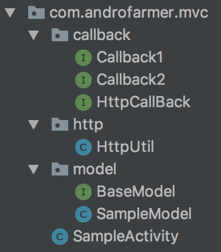Image resolution: width=221 pixels, height=252 pixels.
Task: Click the http package folder icon
Action: [x=60, y=124]
